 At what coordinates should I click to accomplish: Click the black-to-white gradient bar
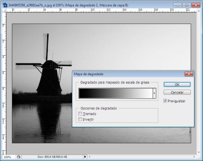tap(116, 93)
